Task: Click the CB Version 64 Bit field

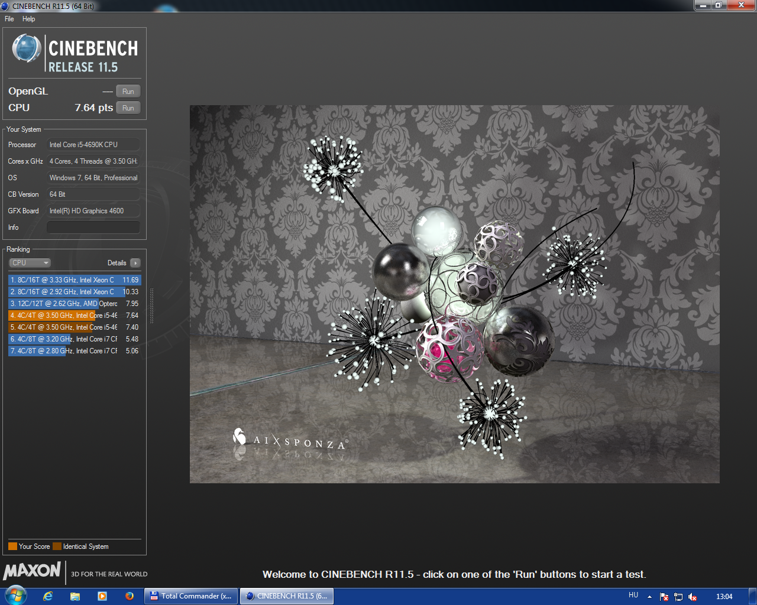Action: click(93, 194)
